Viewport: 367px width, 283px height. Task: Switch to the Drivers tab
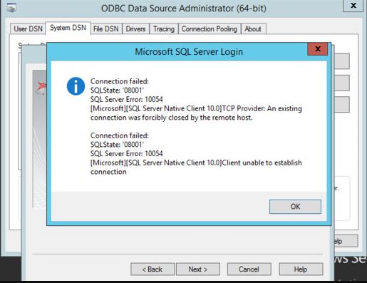tap(135, 29)
